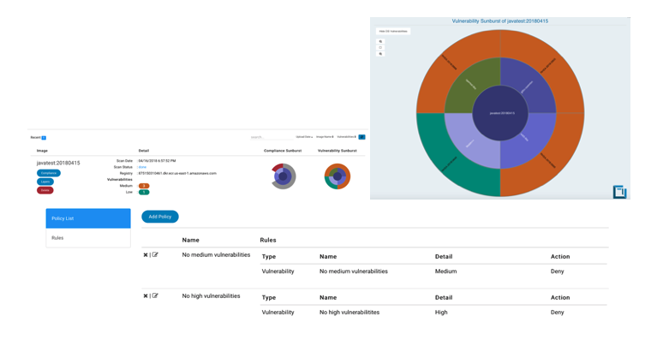Delete the 'No high vulnerabilities' policy with the X icon
The image size is (663, 340).
click(146, 296)
